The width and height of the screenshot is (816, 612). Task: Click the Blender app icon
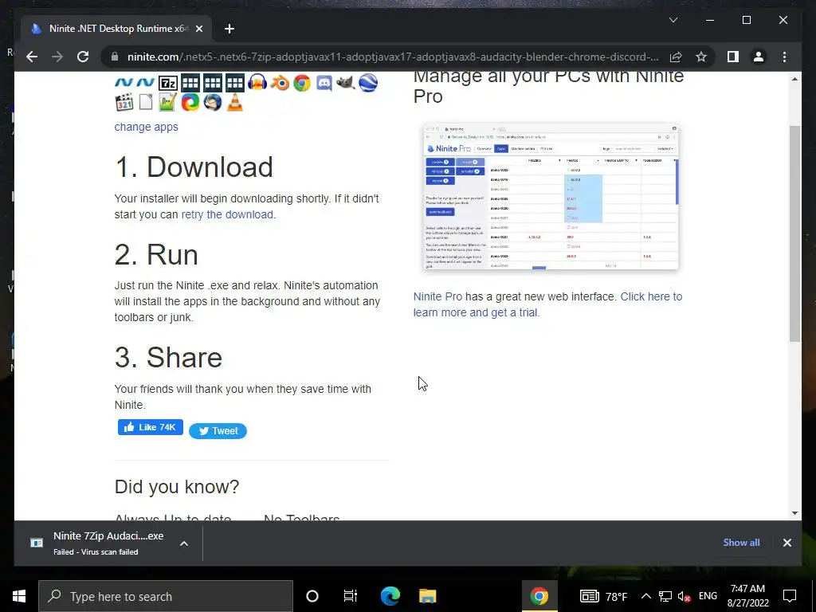(280, 83)
